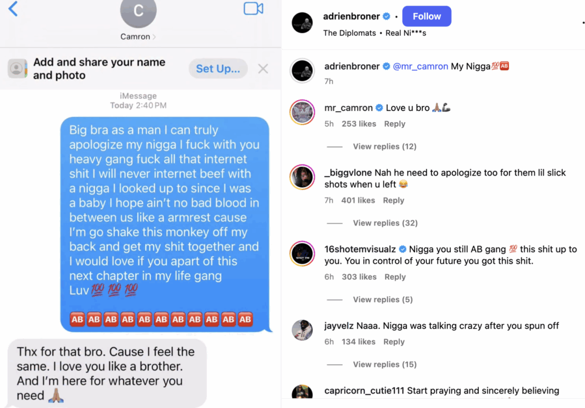Open _biggvlone profile avatar
Image resolution: width=585 pixels, height=408 pixels.
302,177
